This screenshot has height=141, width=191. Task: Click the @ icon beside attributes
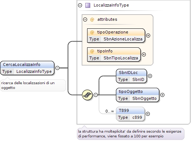[92, 19]
